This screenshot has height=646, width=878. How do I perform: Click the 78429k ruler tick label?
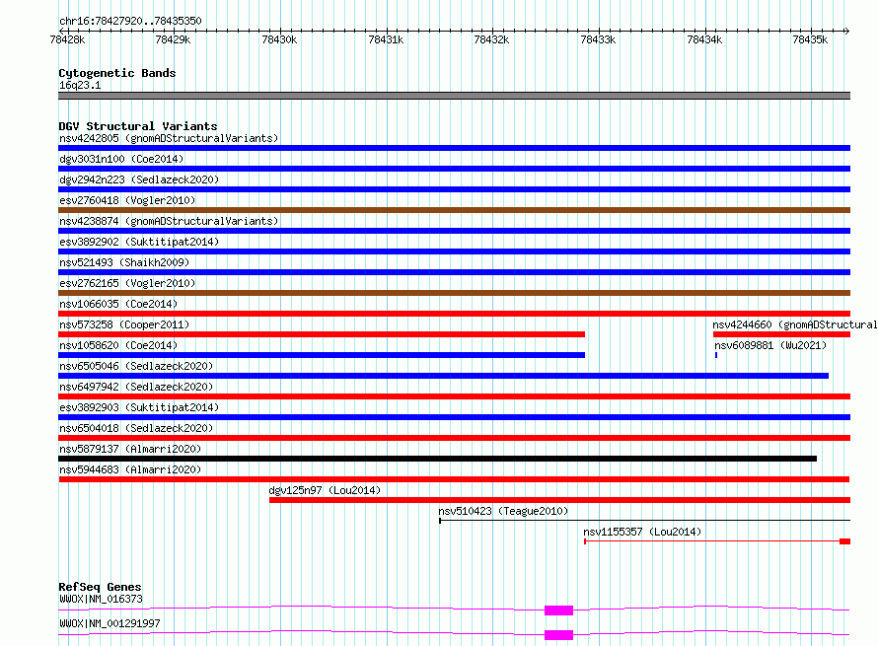pyautogui.click(x=173, y=39)
